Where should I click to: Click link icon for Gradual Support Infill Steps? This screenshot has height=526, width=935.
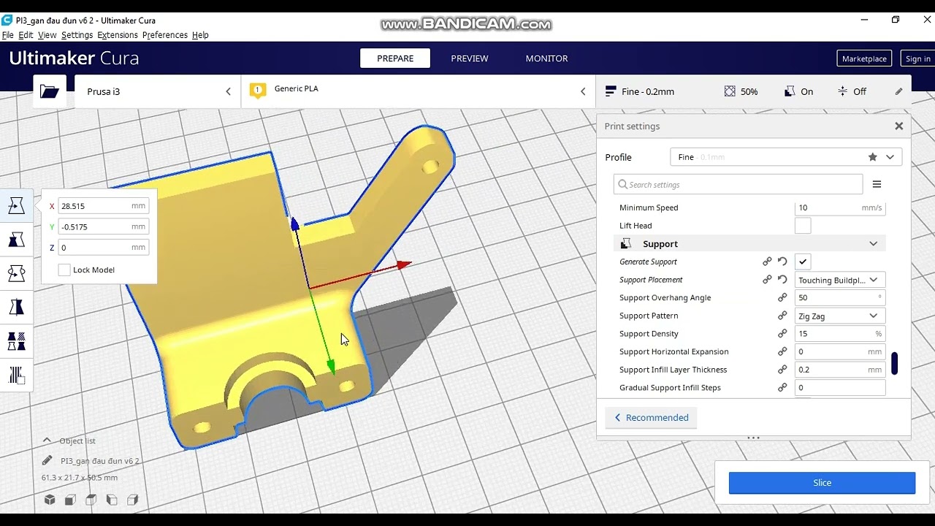tap(782, 387)
